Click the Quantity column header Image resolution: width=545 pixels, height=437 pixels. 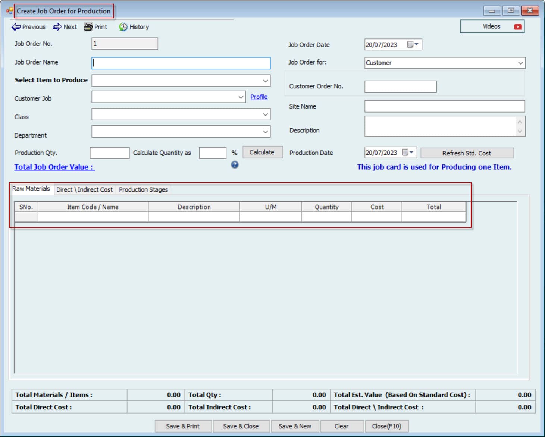[x=326, y=207]
